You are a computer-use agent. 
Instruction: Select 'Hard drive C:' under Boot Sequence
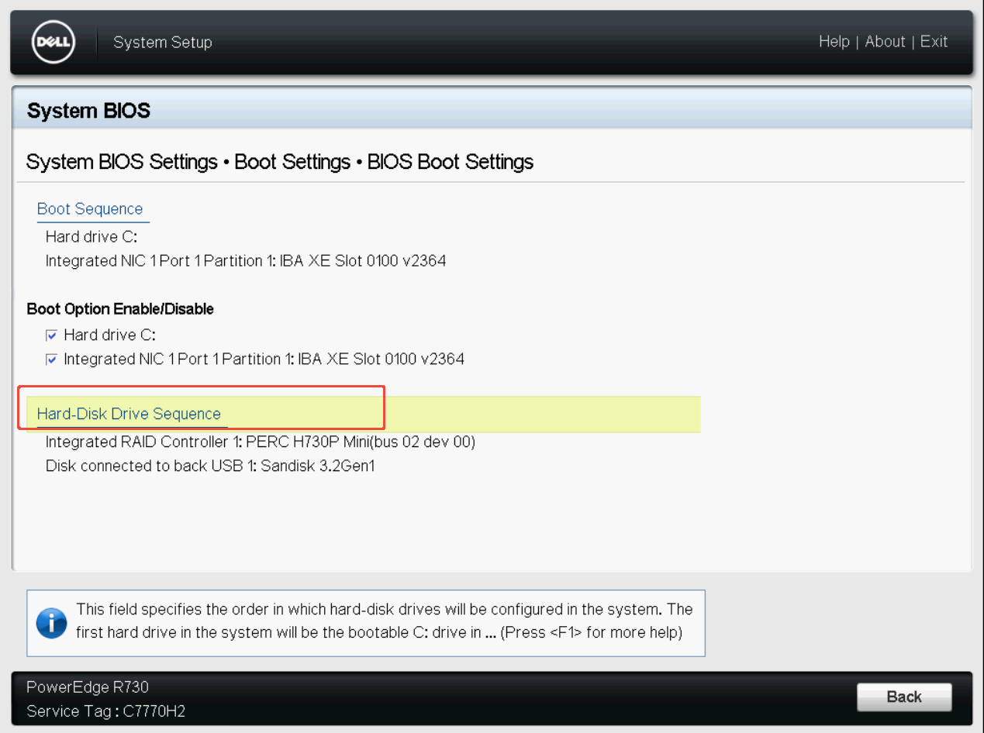91,236
